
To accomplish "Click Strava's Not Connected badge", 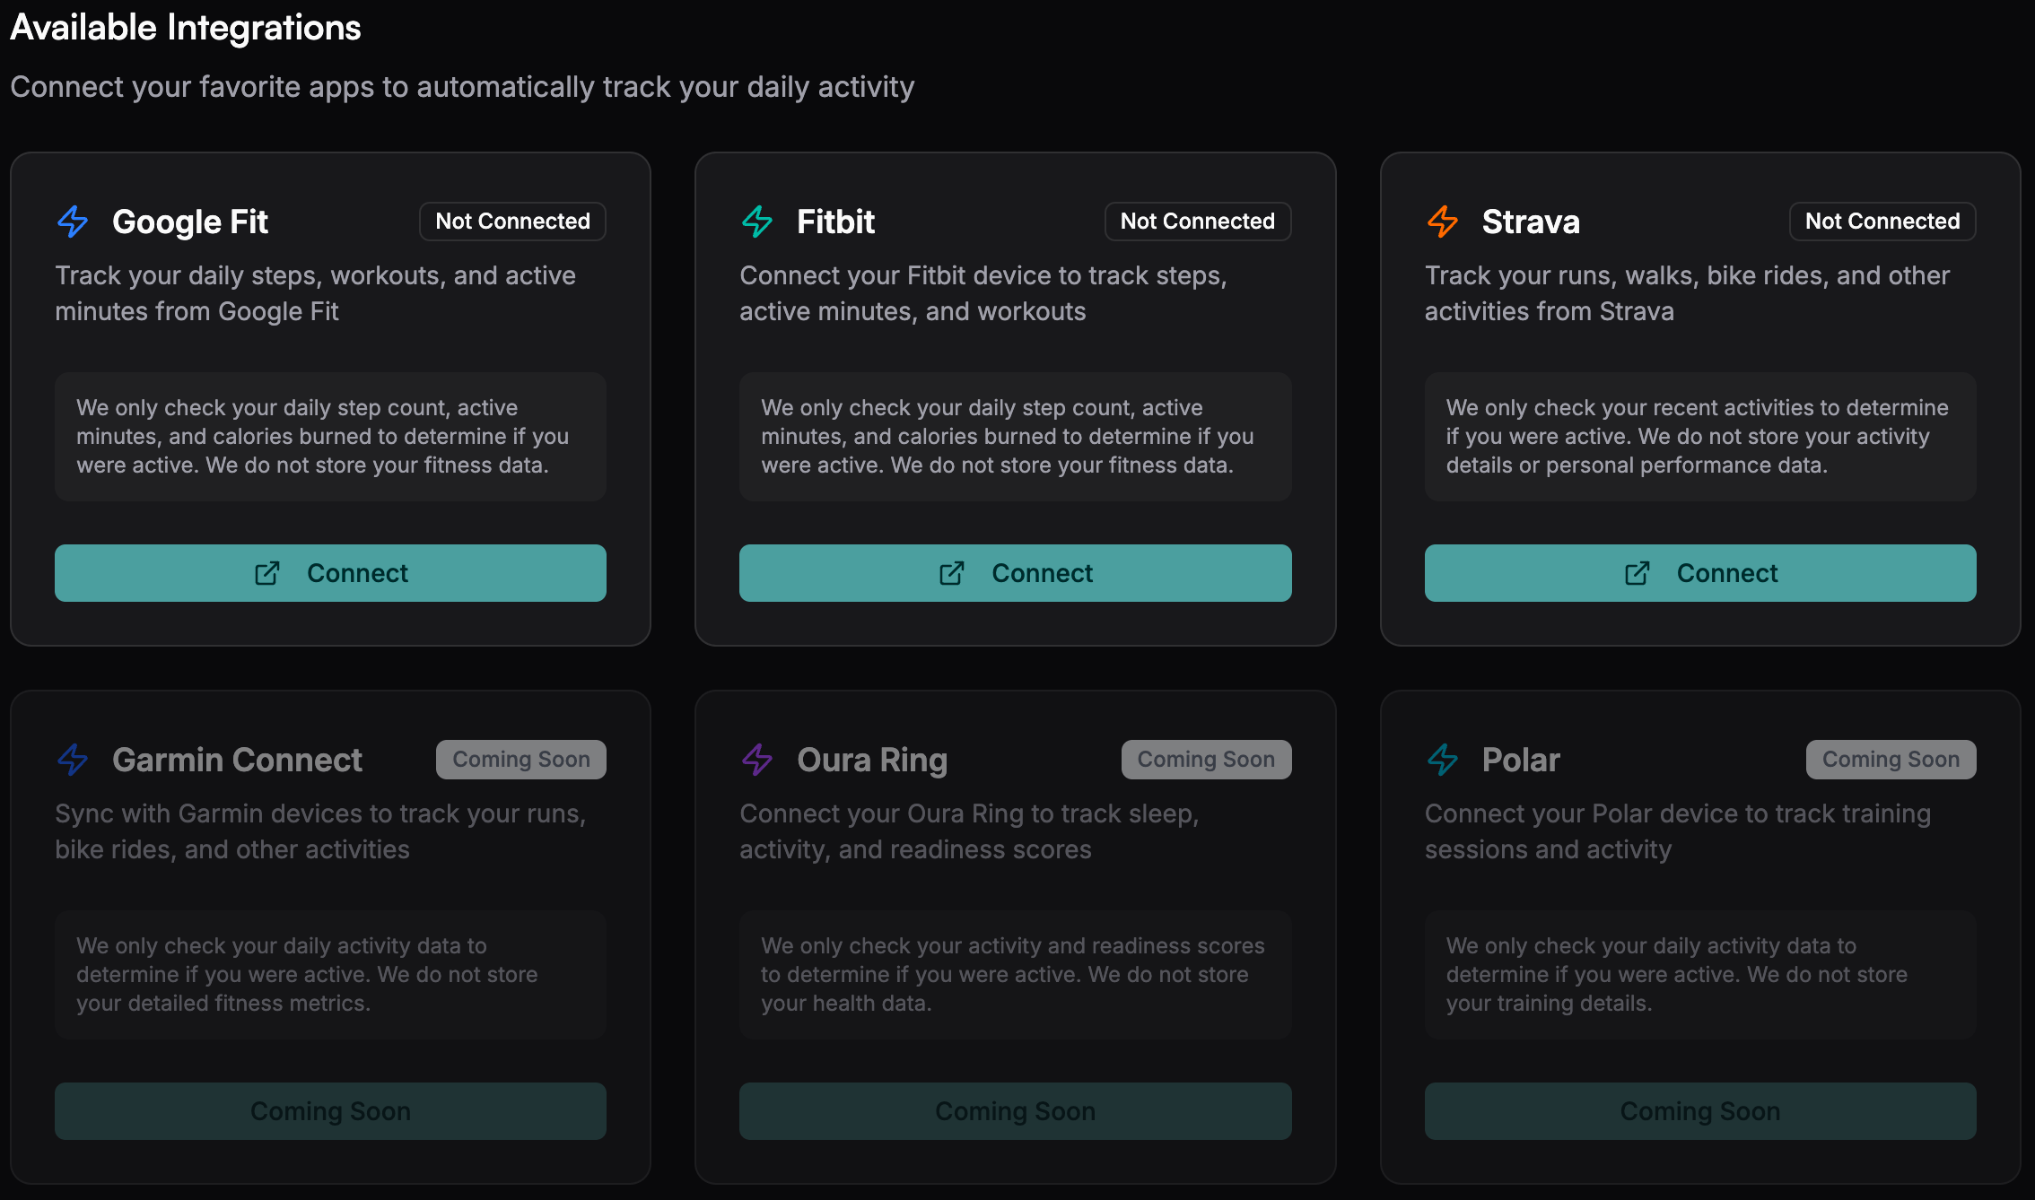I will (x=1882, y=222).
